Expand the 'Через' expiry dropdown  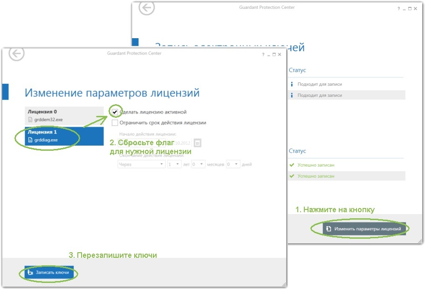pyautogui.click(x=141, y=164)
